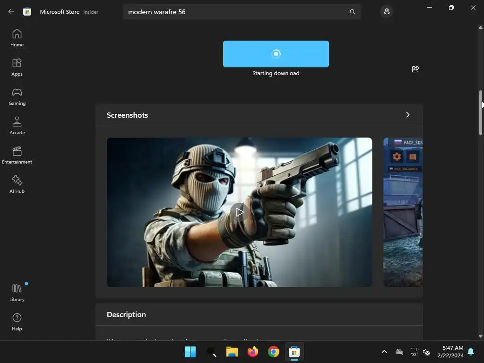Click the Microsoft Store logo icon
Image resolution: width=484 pixels, height=363 pixels.
(27, 12)
